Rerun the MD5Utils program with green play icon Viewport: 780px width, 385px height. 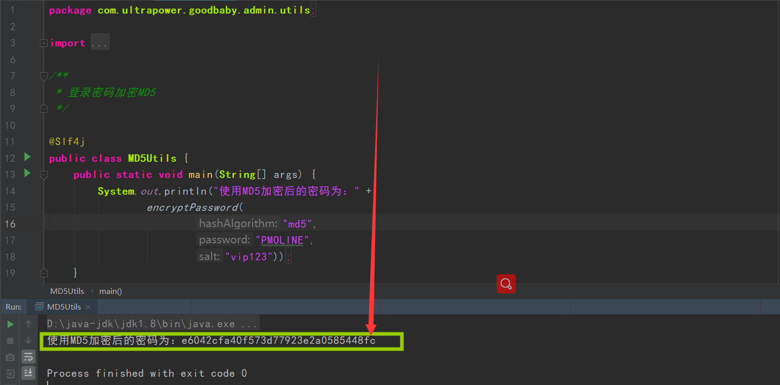pos(10,324)
